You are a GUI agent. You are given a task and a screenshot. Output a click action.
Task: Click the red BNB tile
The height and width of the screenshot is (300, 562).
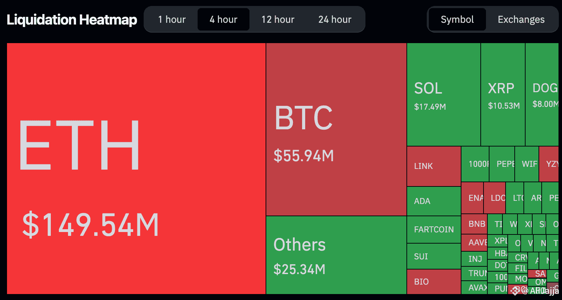474,224
